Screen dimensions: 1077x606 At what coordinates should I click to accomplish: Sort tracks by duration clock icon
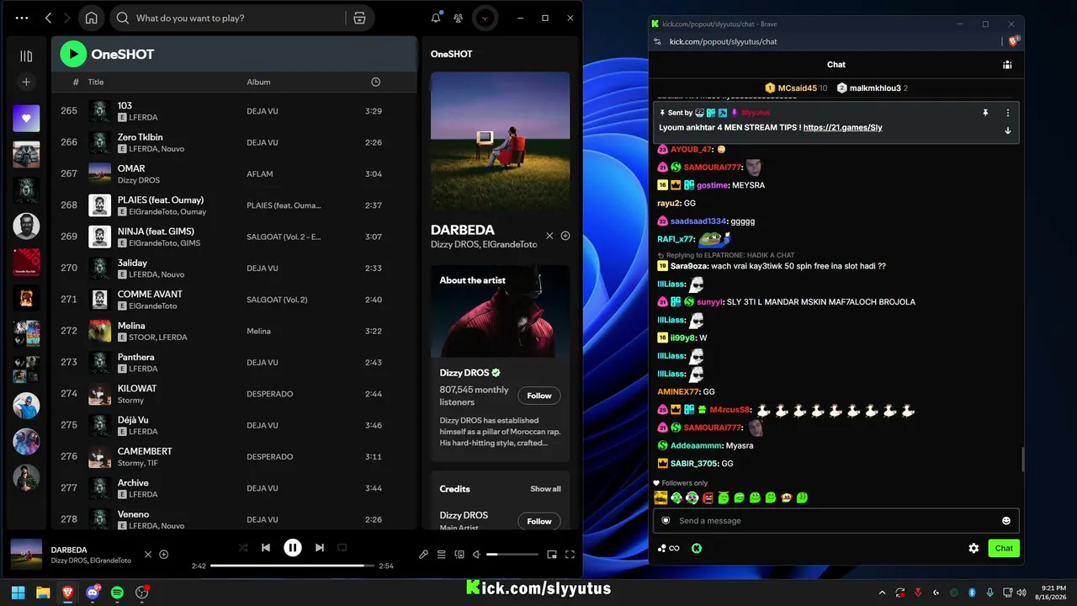click(375, 82)
